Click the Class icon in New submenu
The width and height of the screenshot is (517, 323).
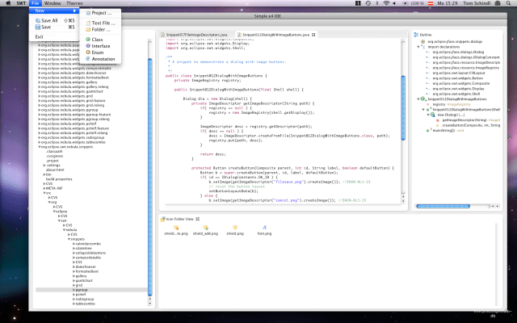(x=87, y=40)
